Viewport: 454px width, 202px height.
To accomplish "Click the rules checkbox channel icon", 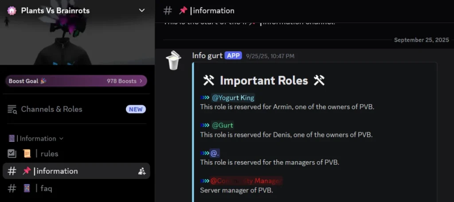I will pos(12,154).
